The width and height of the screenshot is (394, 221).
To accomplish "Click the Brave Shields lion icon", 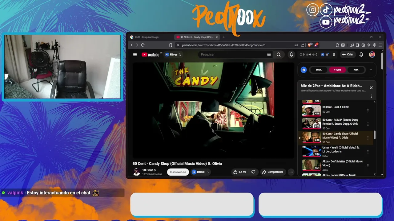I will pyautogui.click(x=310, y=45).
